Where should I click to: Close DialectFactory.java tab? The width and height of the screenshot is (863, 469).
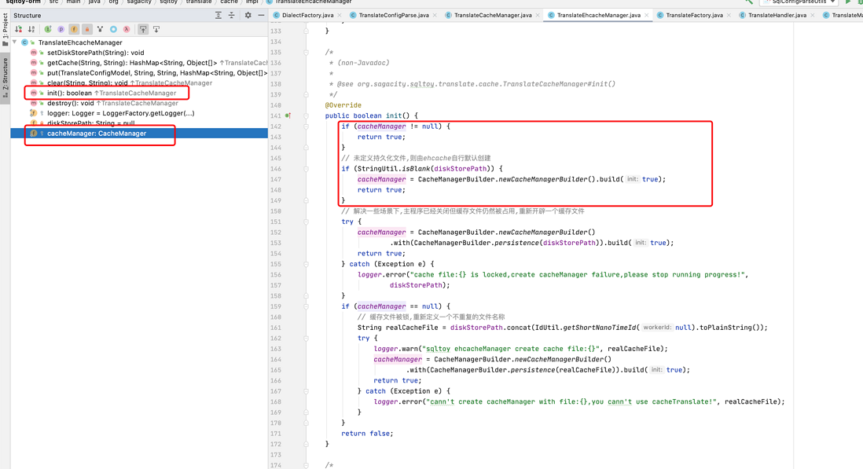pyautogui.click(x=339, y=16)
